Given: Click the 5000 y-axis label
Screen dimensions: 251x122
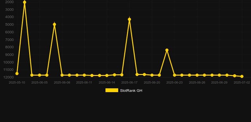Looking at the screenshot, I should click(10, 25).
